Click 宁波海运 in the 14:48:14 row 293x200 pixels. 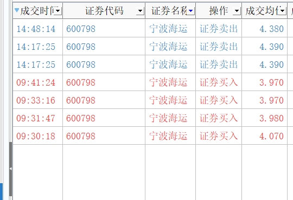tap(168, 29)
